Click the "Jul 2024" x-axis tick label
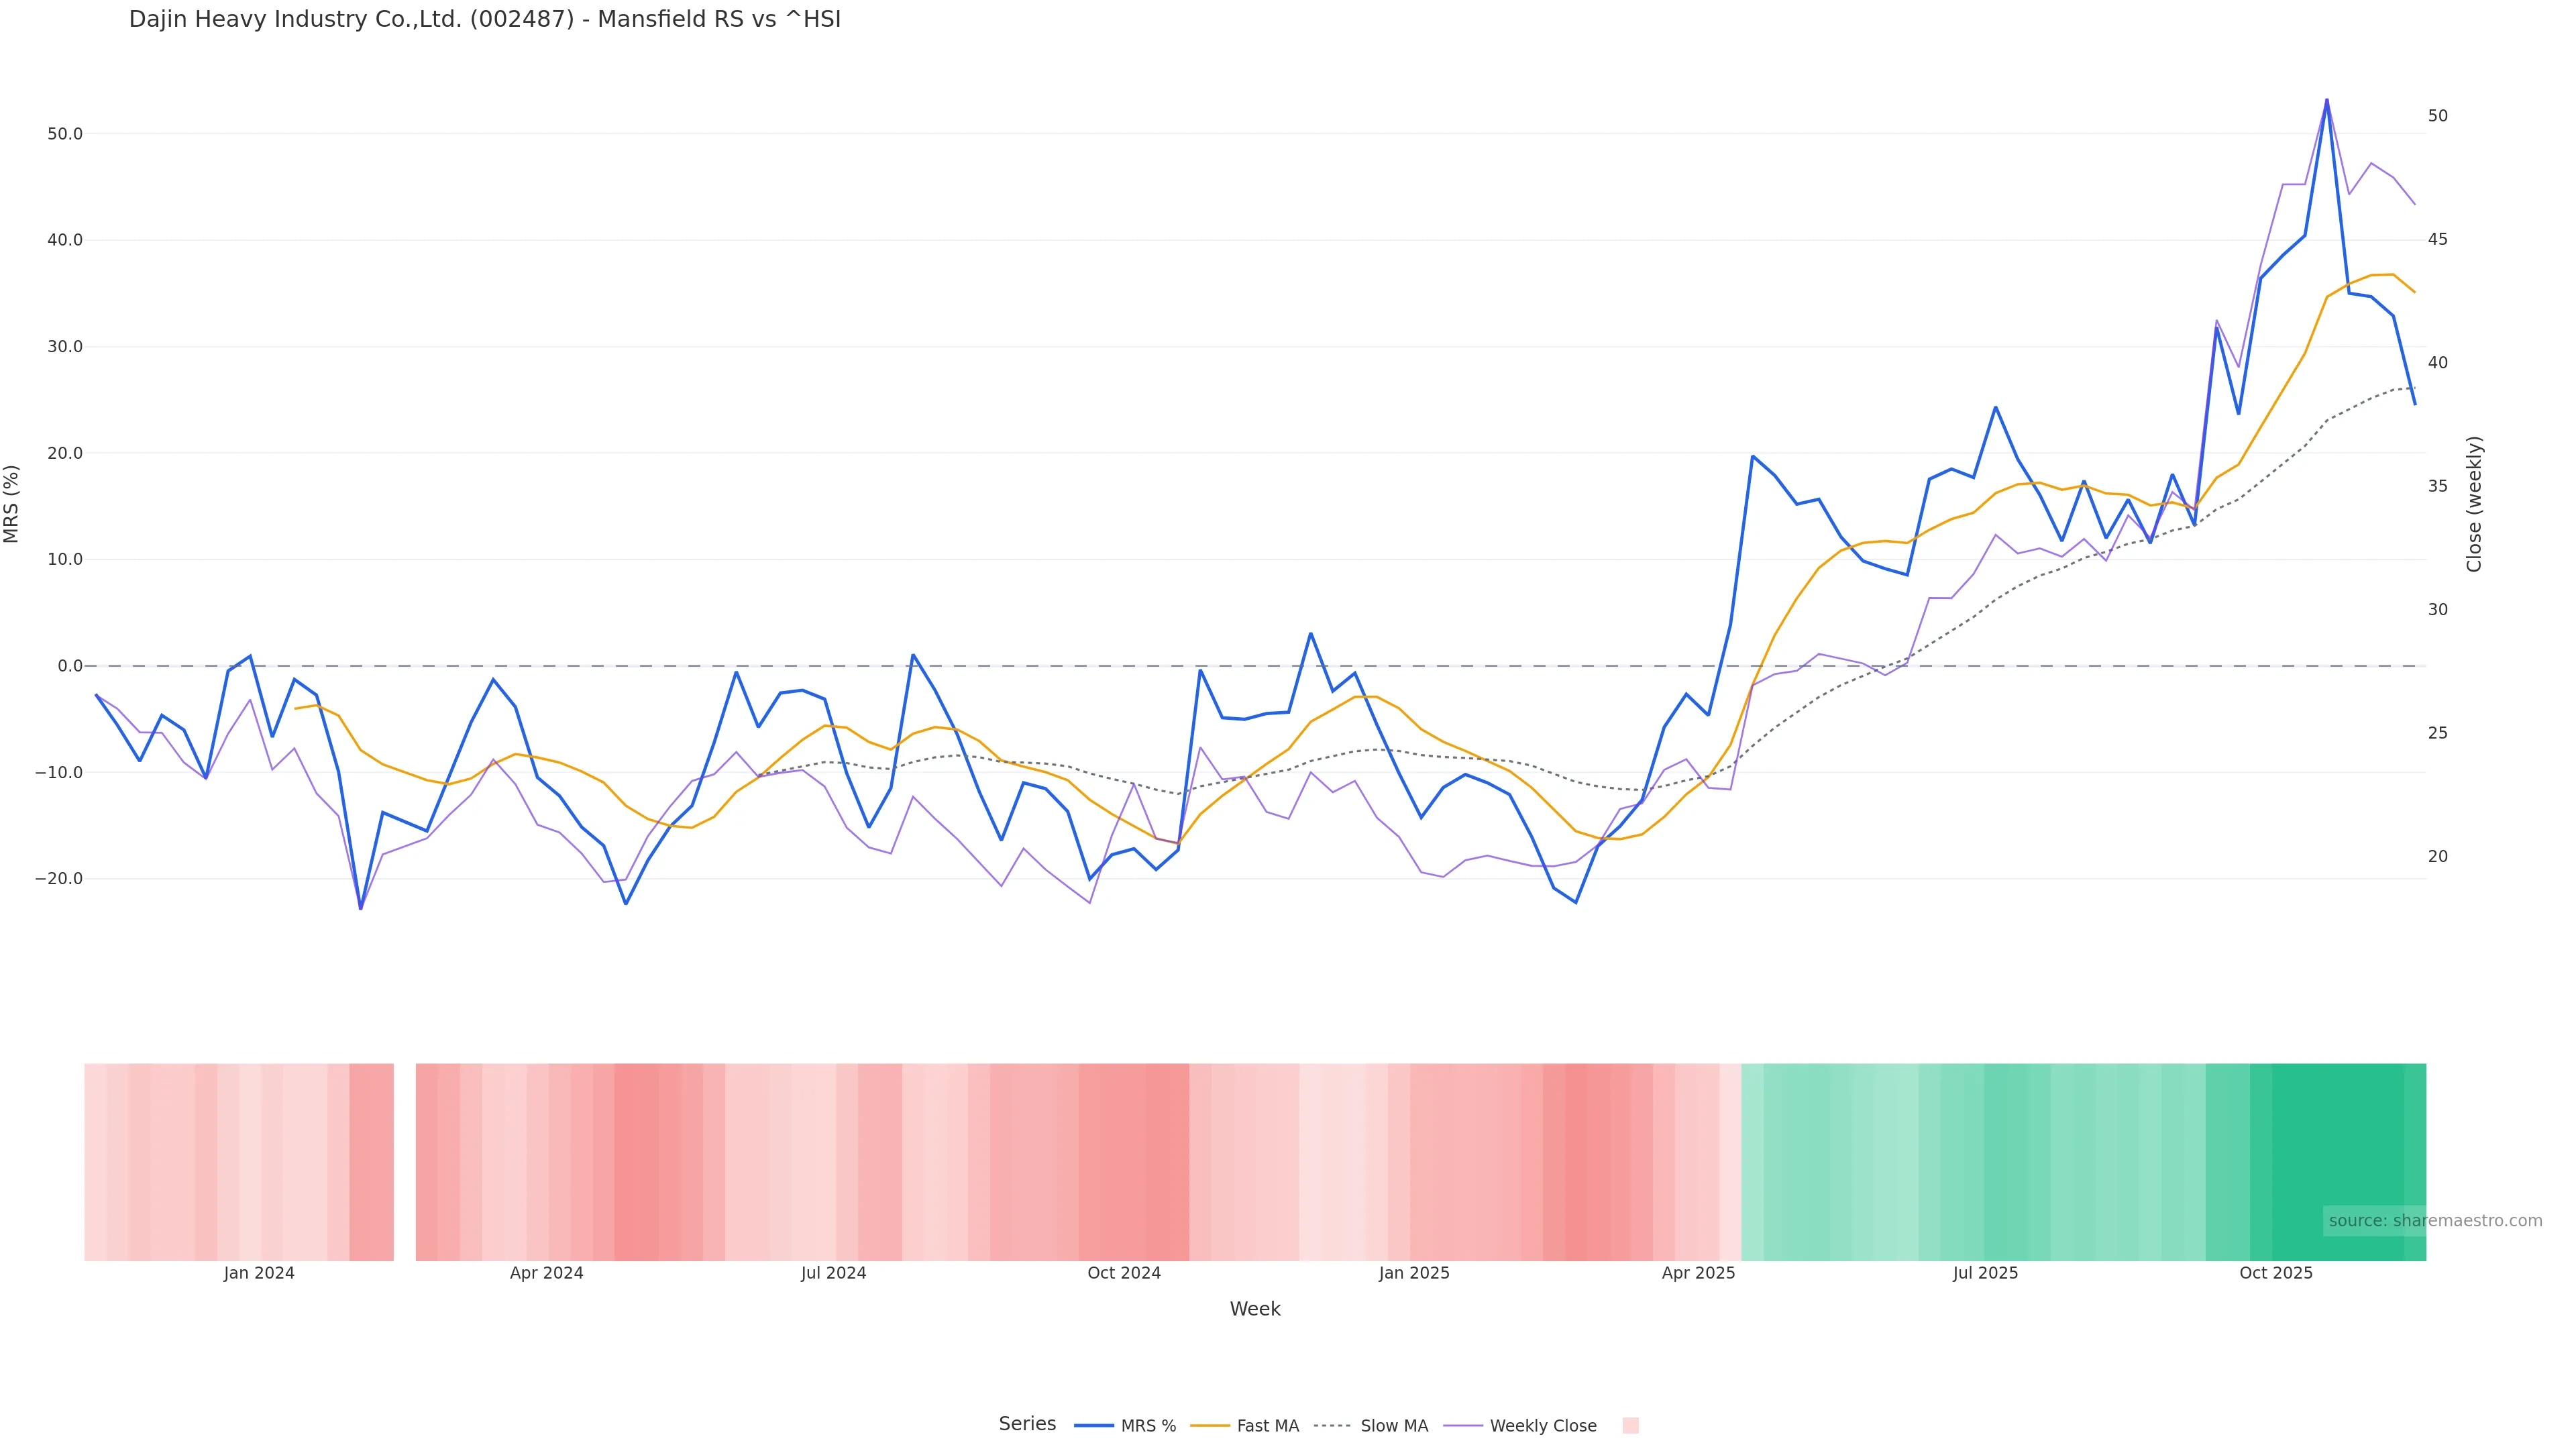Screen dimensions: 2576x1449 pyautogui.click(x=834, y=1273)
